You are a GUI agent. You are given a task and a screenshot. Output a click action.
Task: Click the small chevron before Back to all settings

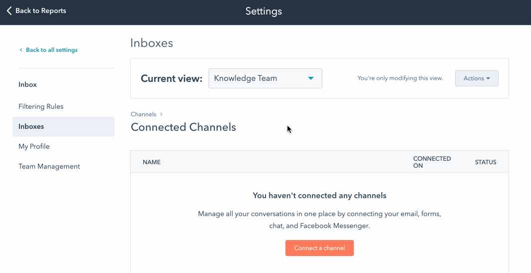tap(21, 50)
